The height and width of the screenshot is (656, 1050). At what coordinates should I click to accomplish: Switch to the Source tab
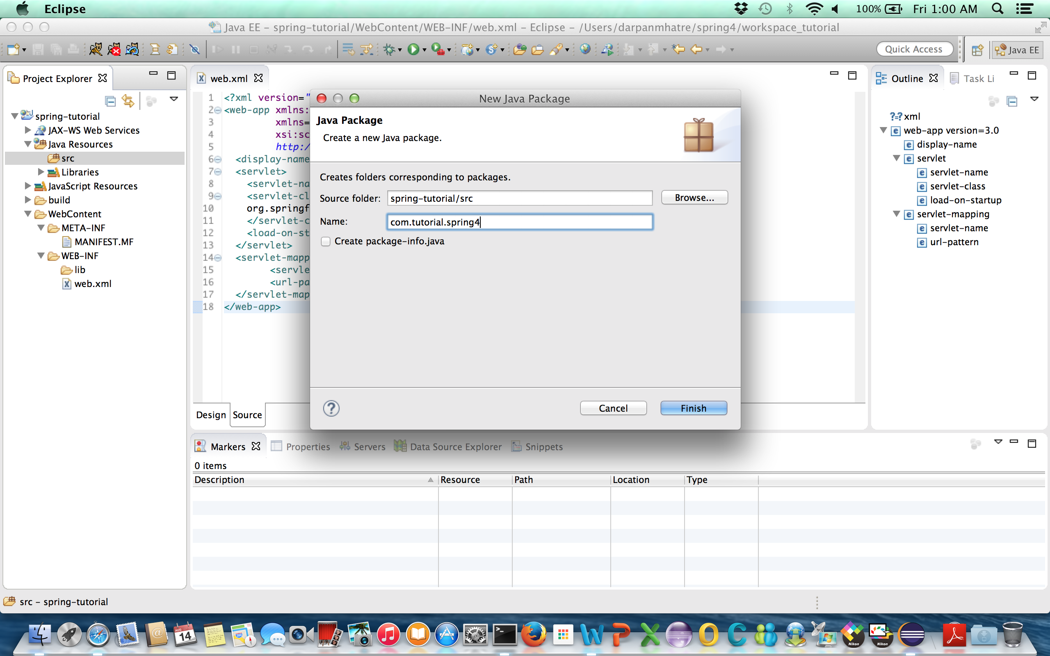247,415
